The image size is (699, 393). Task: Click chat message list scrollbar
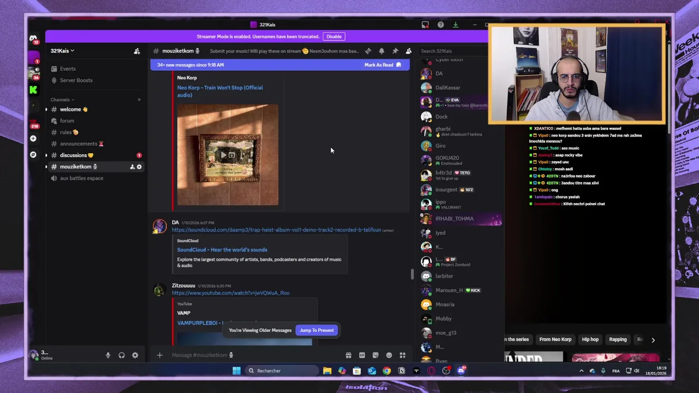412,274
